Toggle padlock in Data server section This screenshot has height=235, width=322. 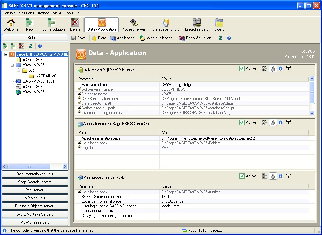tap(273, 68)
